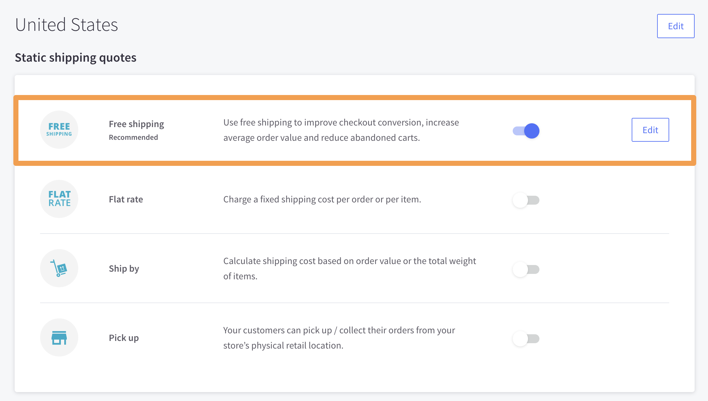The height and width of the screenshot is (401, 708).
Task: Select the Ship by label
Action: 124,268
